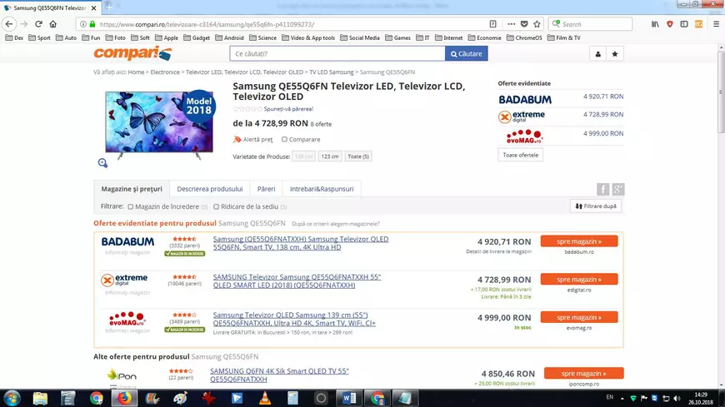Switch to Intrebari&Raspunsuri tab
This screenshot has height=407, width=725.
pyautogui.click(x=322, y=189)
